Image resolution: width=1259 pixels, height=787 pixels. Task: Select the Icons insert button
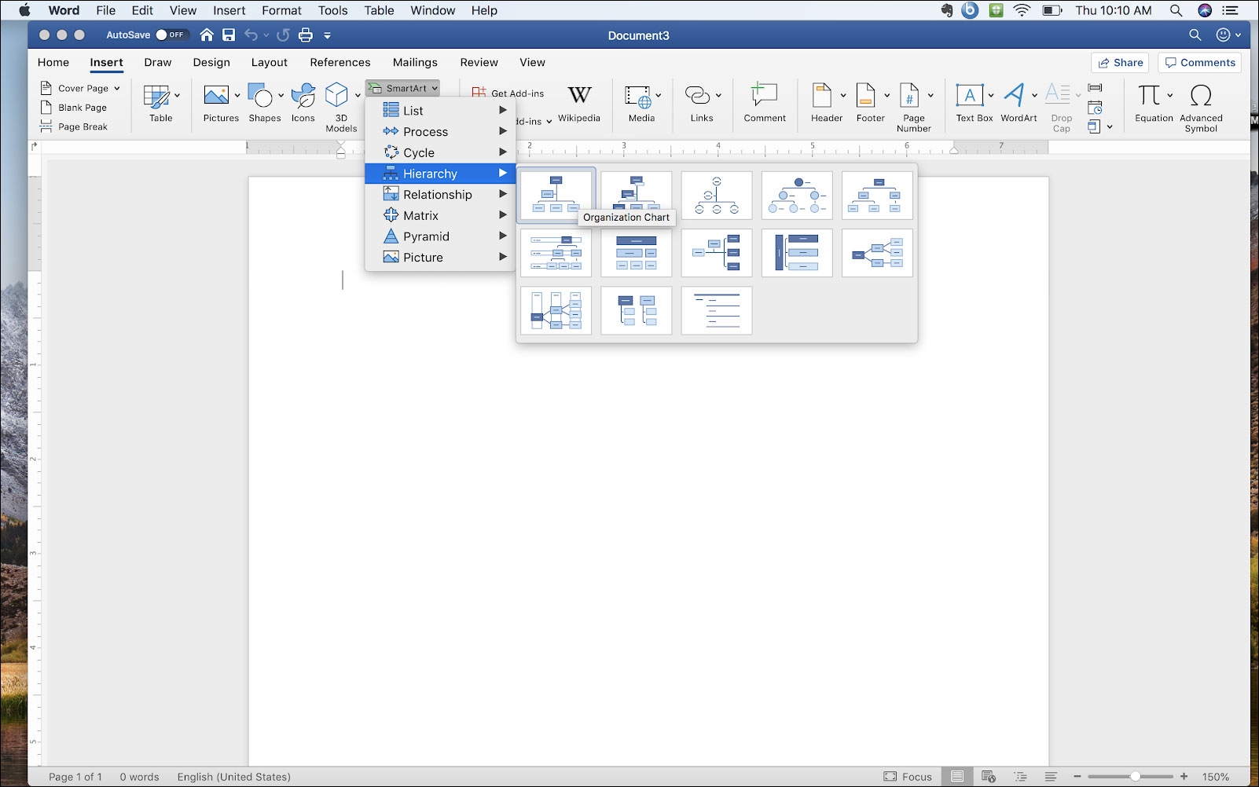(x=303, y=103)
